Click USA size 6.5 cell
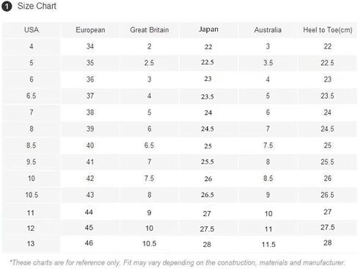Screen dimensions: 358x269 (x=31, y=96)
